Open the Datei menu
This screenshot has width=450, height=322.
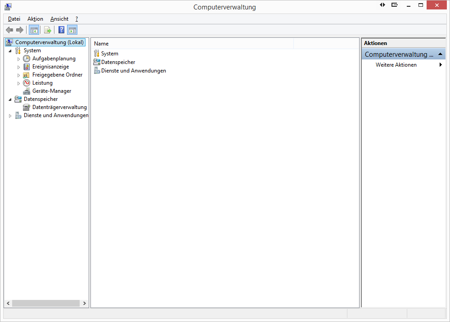point(14,19)
